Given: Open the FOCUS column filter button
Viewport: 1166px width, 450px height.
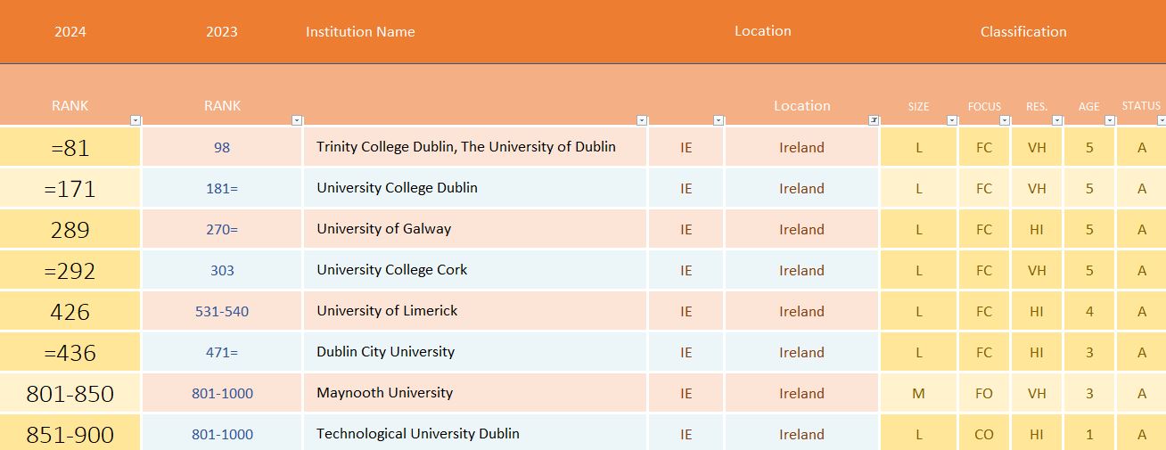Looking at the screenshot, I should point(1005,120).
